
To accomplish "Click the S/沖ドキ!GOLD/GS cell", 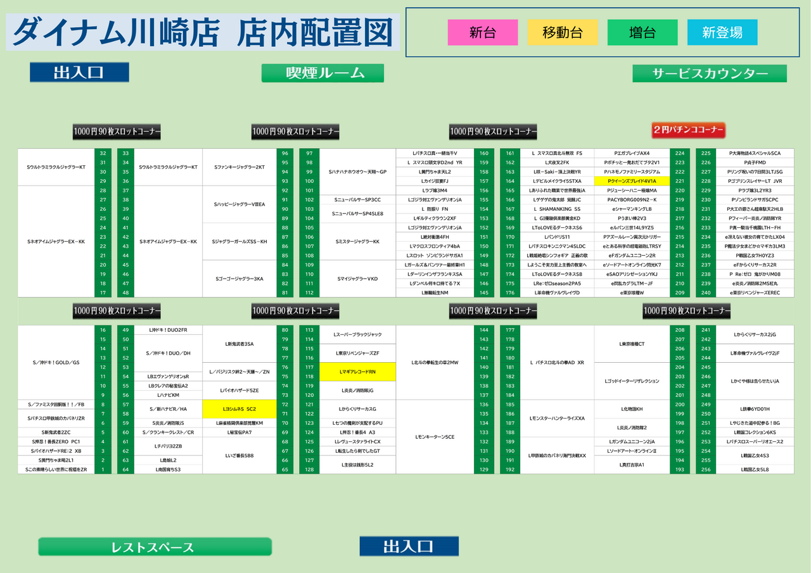I will pyautogui.click(x=56, y=362).
